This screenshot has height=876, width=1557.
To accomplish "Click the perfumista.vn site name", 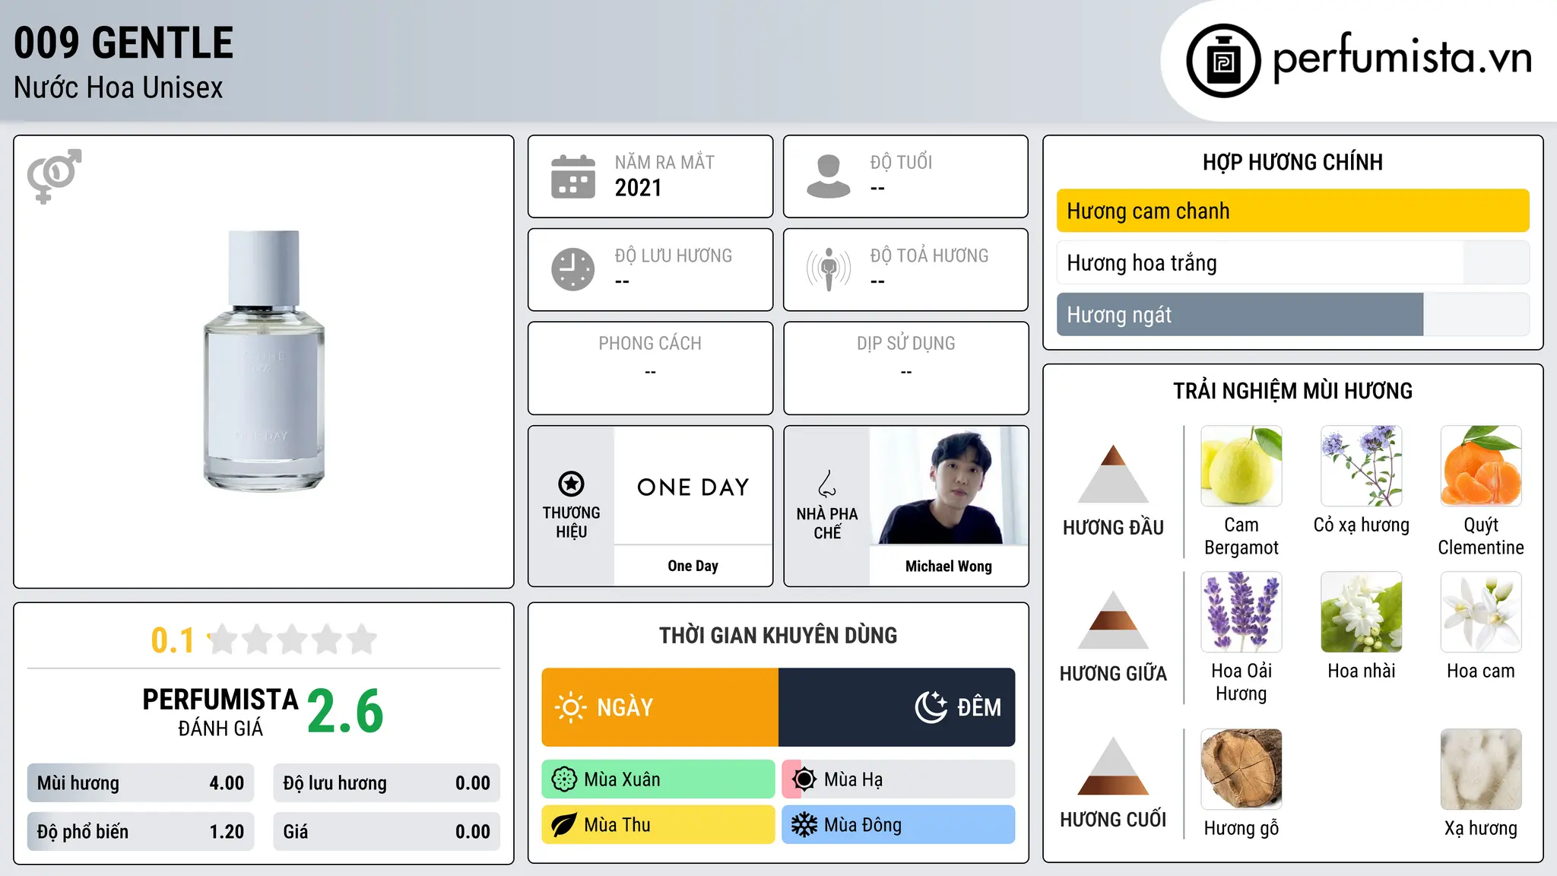I will (x=1403, y=58).
